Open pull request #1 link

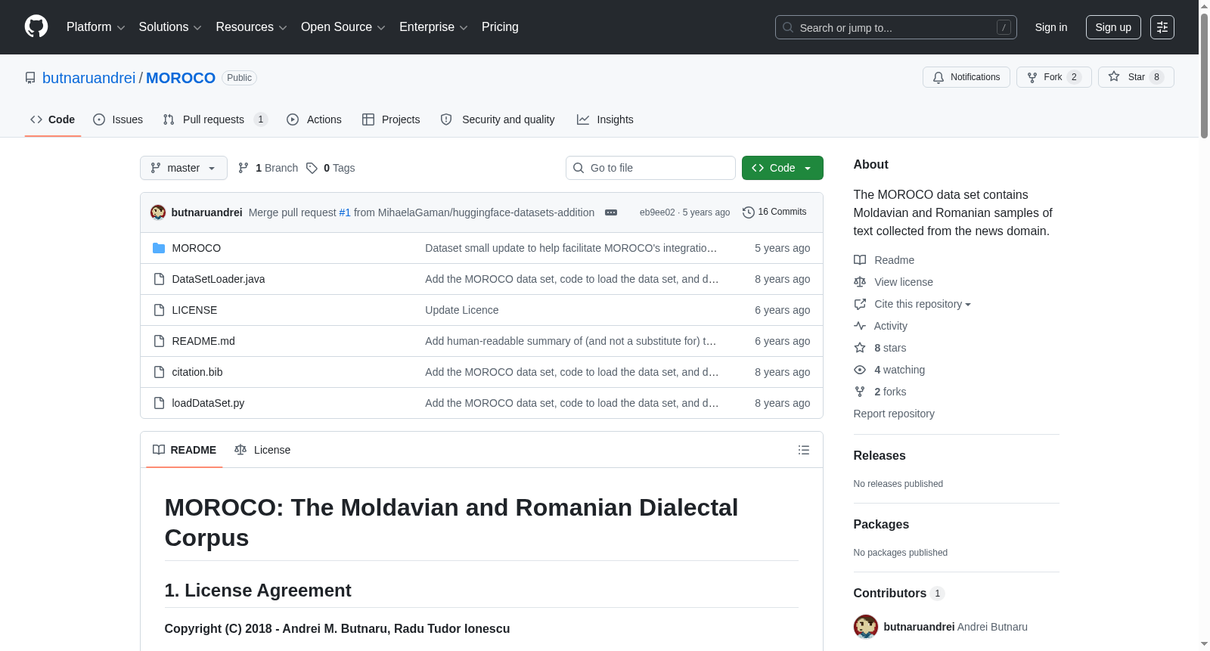[x=345, y=212]
